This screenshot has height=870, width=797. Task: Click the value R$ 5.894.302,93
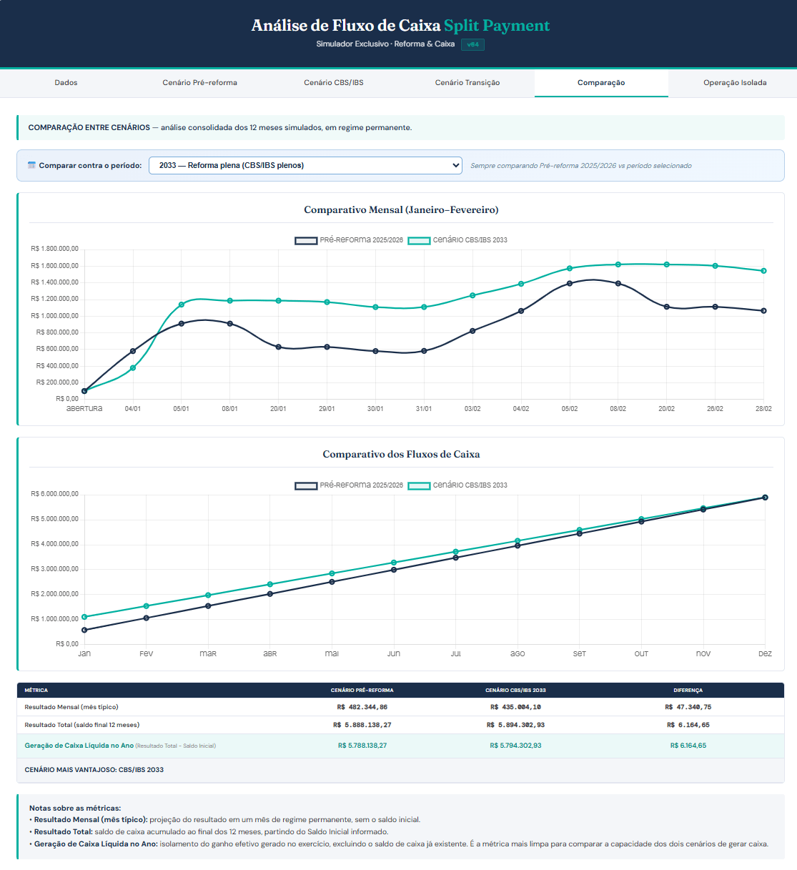coord(515,725)
